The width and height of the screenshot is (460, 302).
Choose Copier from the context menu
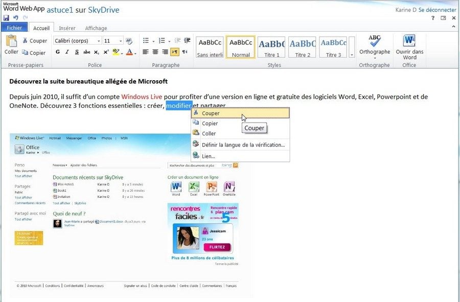[210, 124]
